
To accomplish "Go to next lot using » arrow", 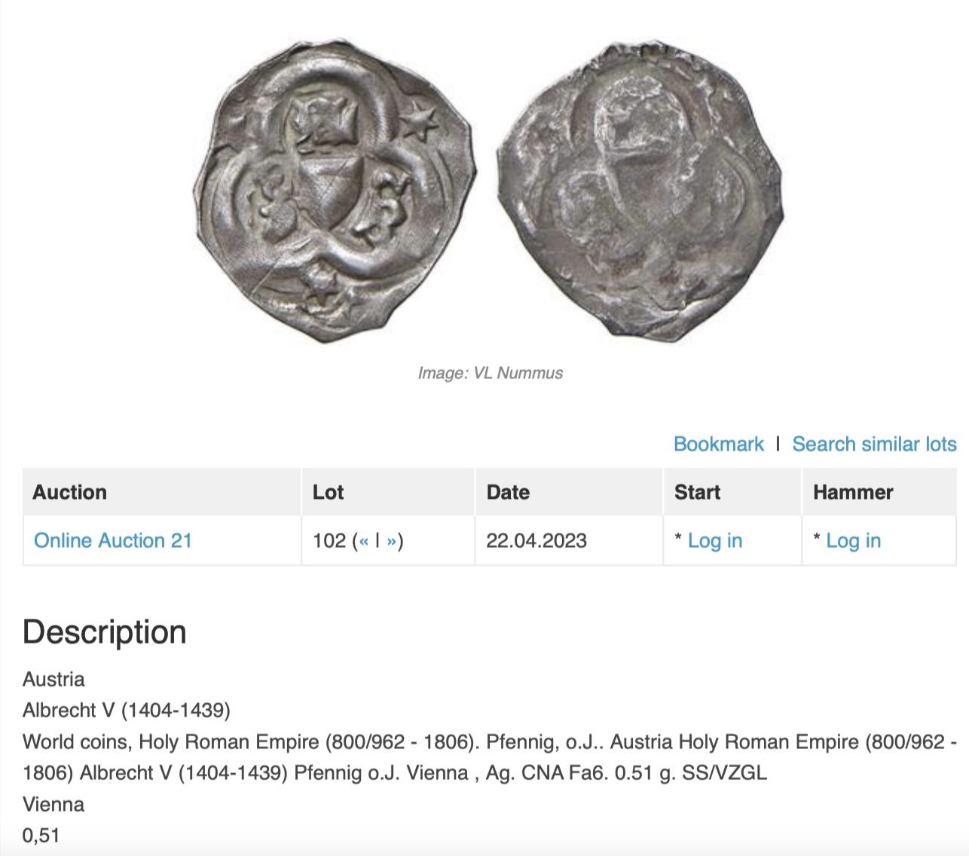I will [391, 541].
